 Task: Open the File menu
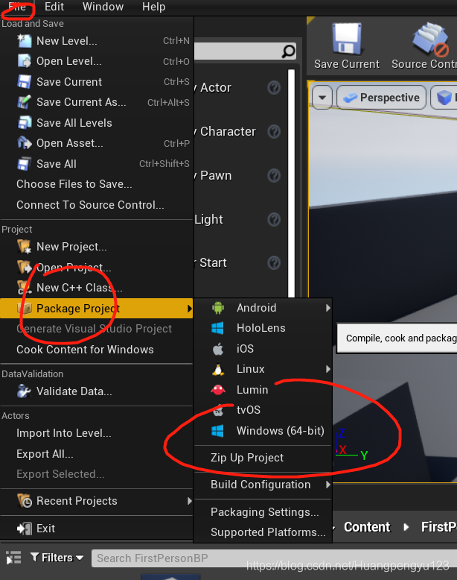17,7
